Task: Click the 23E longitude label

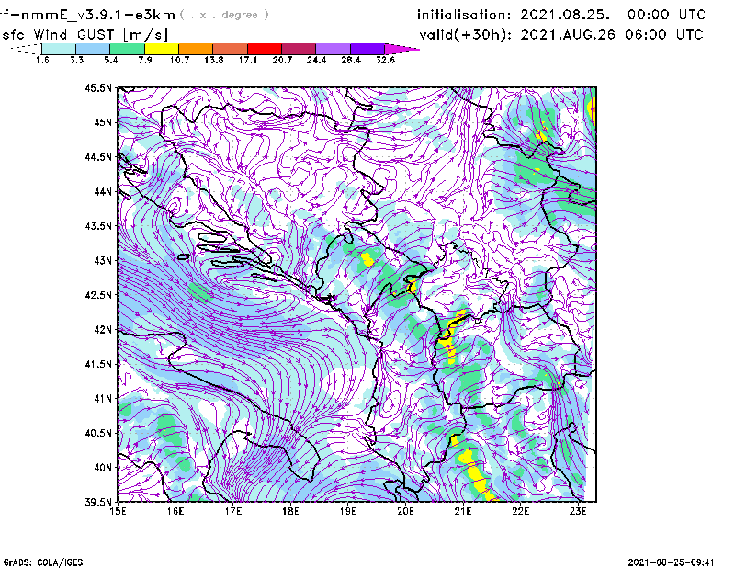Action: point(578,511)
